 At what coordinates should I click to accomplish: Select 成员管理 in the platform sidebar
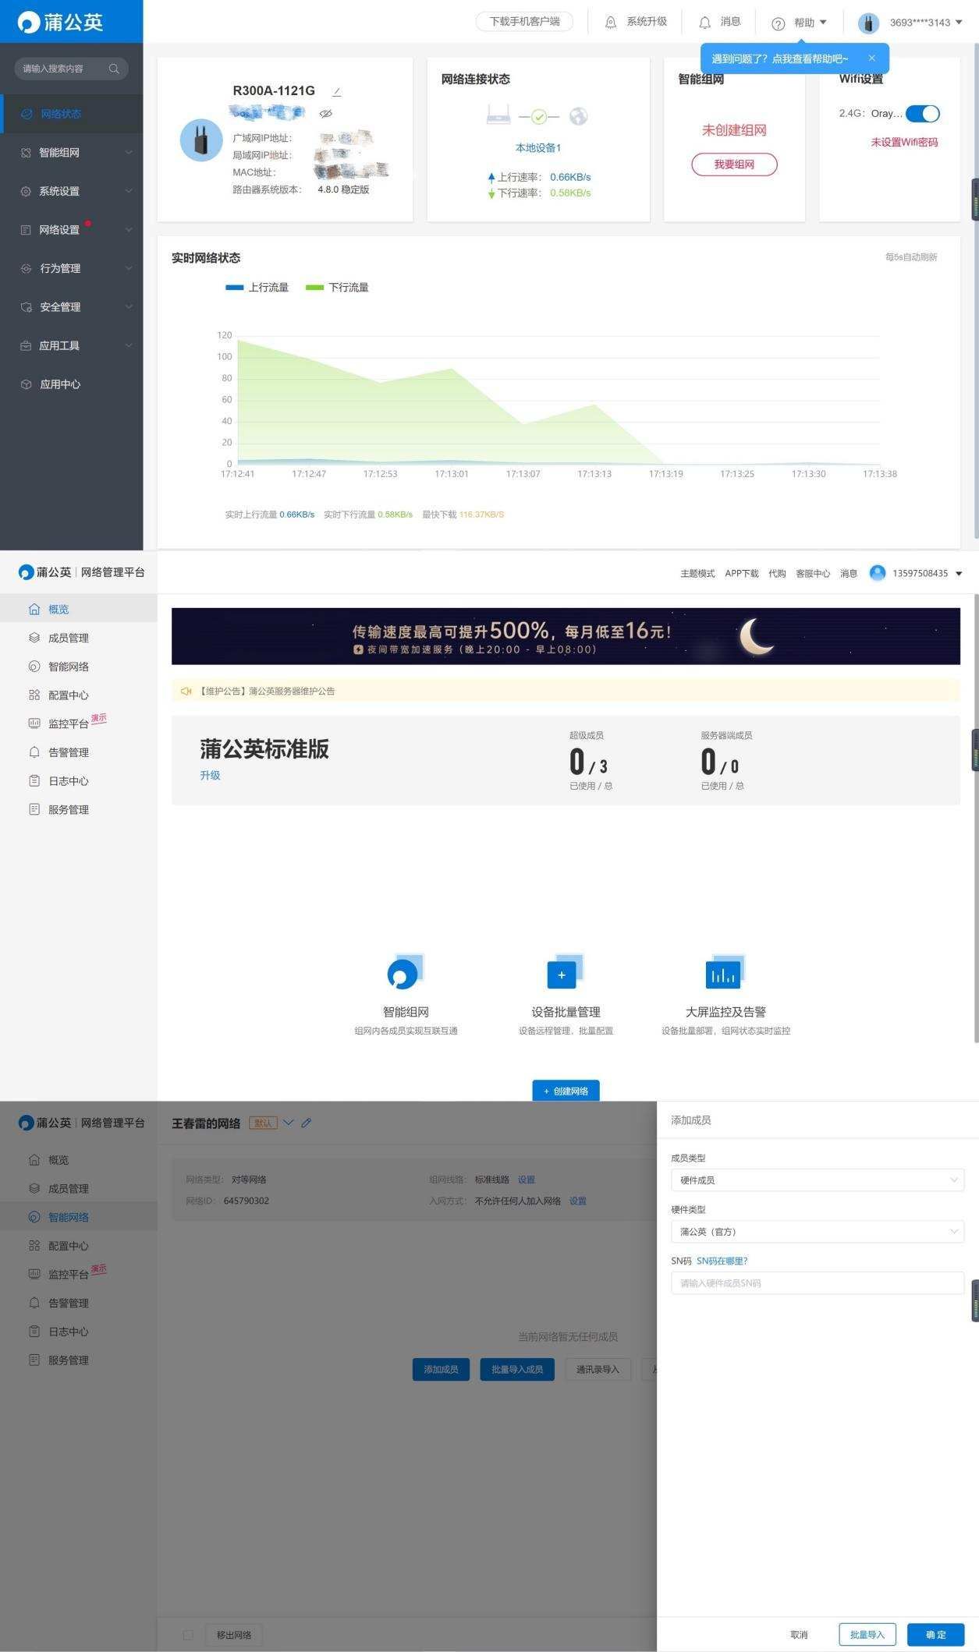click(x=68, y=638)
